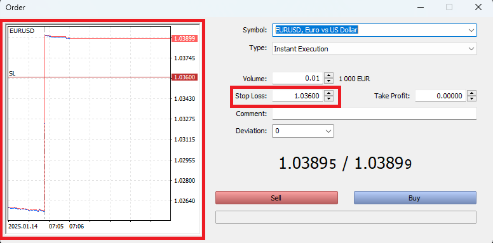Screen dimensions: 493x243
Task: Click the 1.02955 price axis label
Action: click(185, 160)
